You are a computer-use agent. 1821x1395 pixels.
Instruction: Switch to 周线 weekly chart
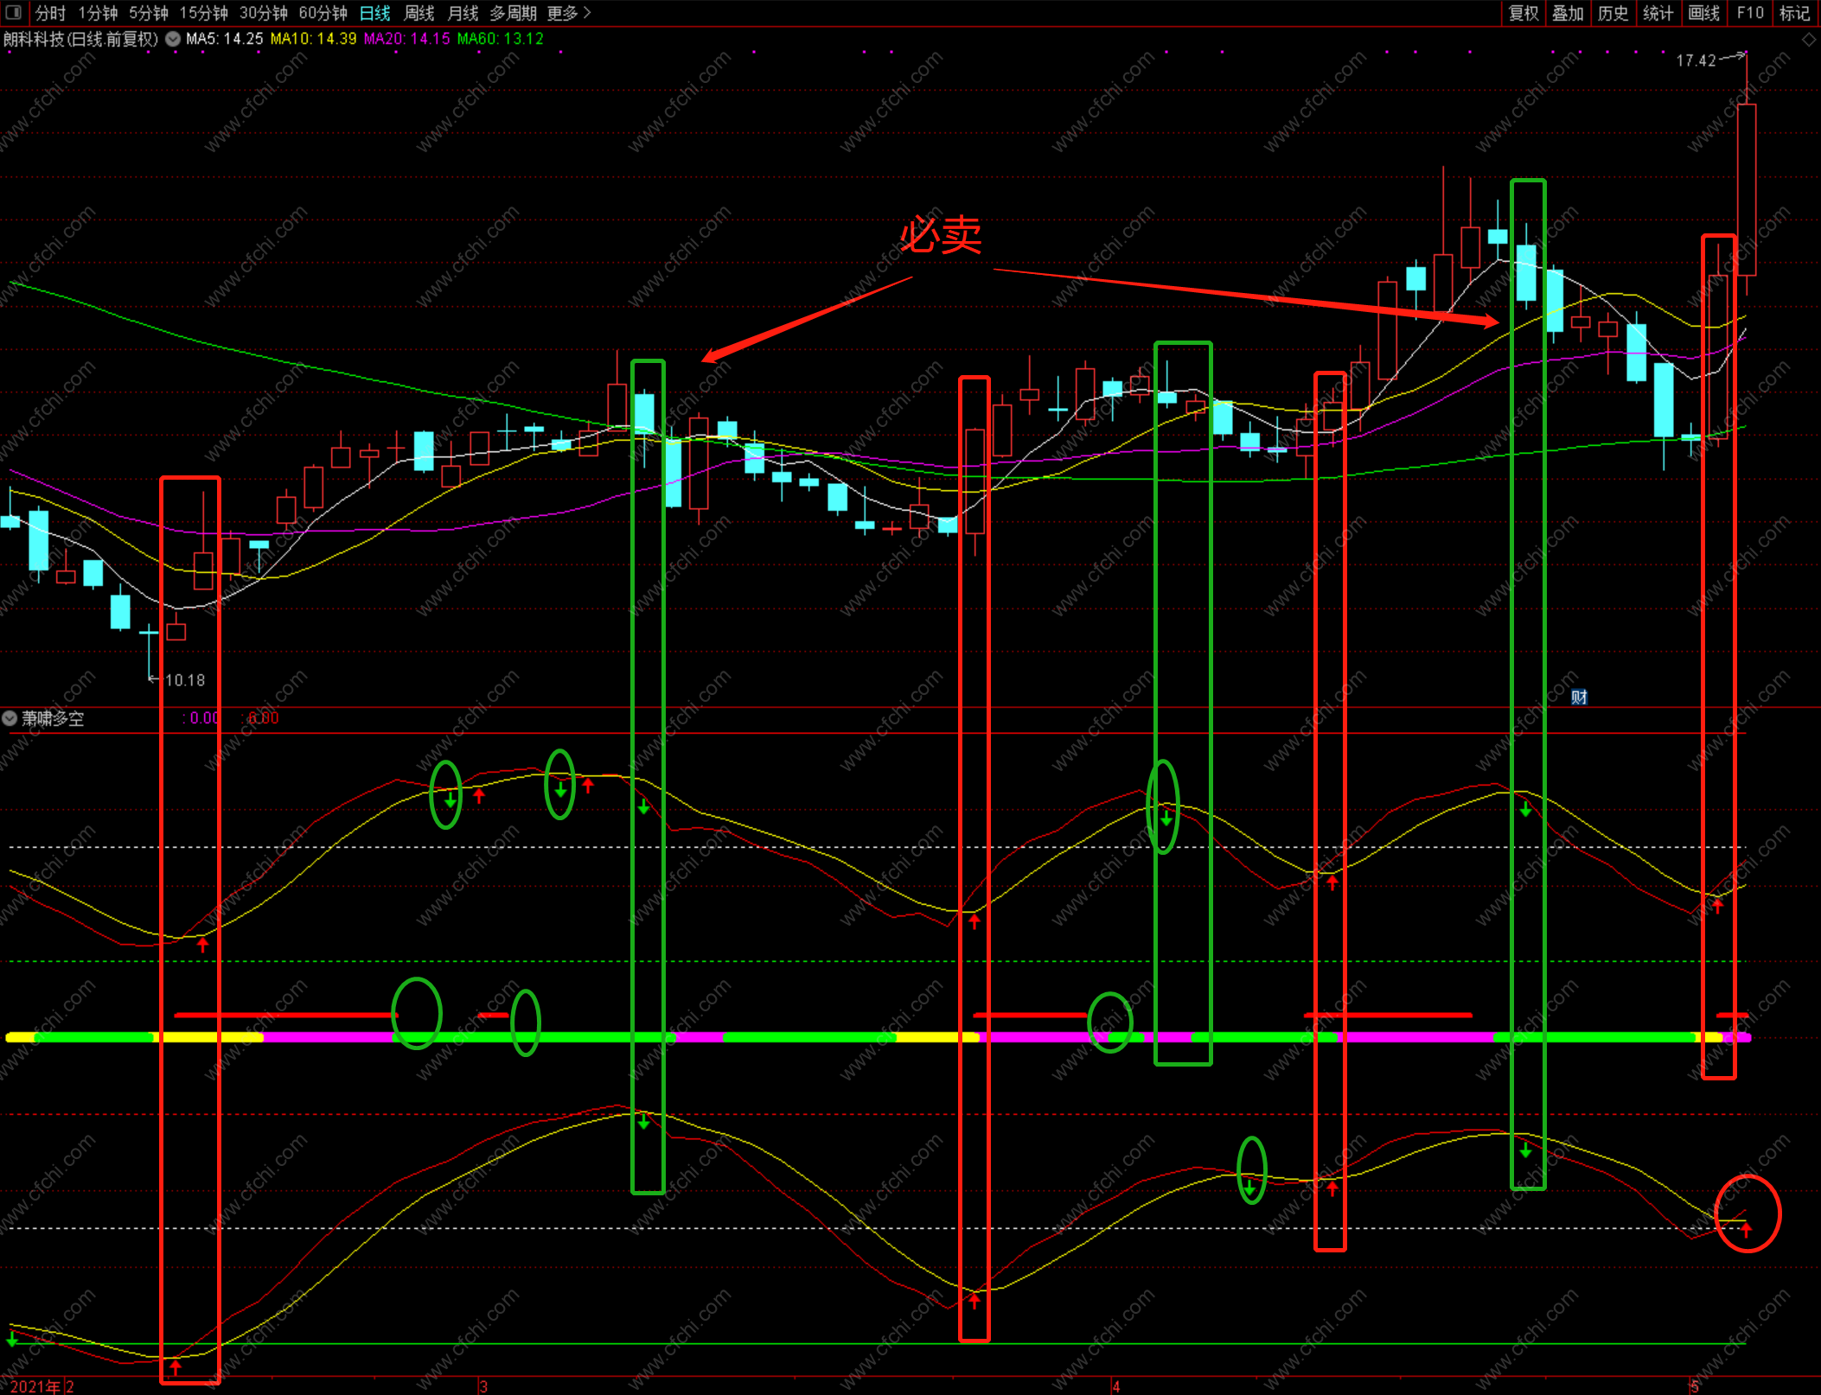(x=419, y=13)
